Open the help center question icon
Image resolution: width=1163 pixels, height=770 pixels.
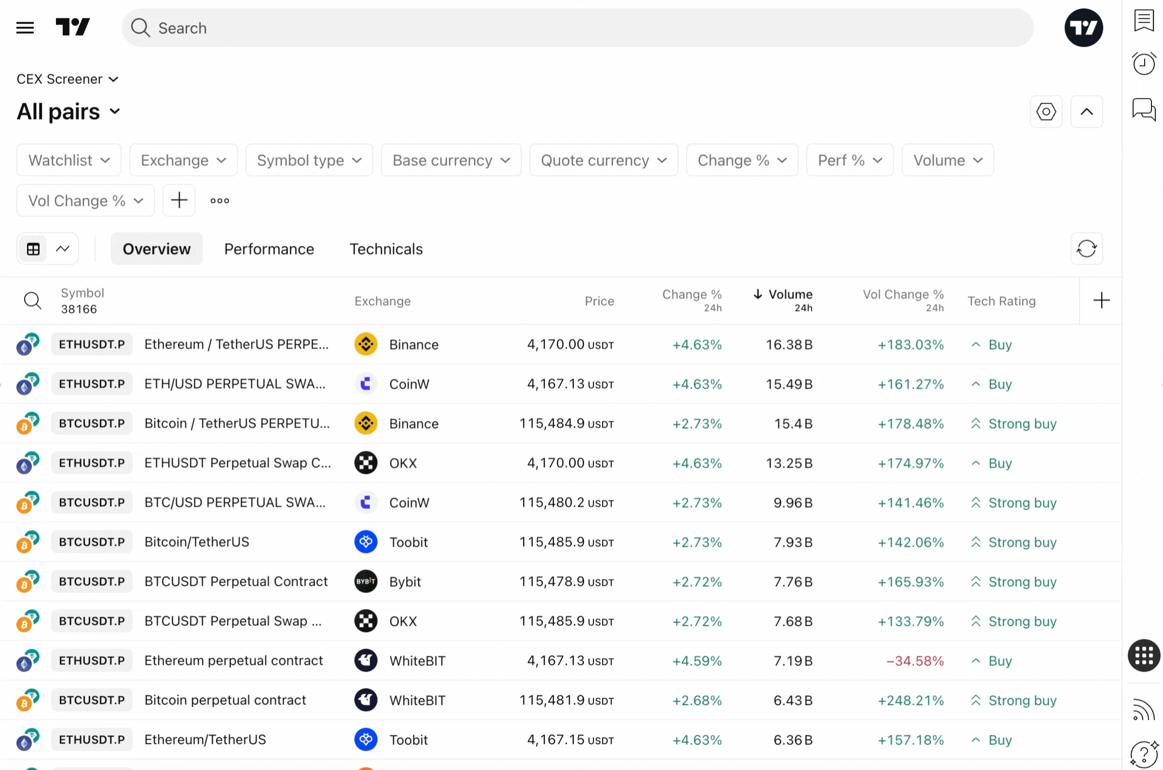[1144, 754]
